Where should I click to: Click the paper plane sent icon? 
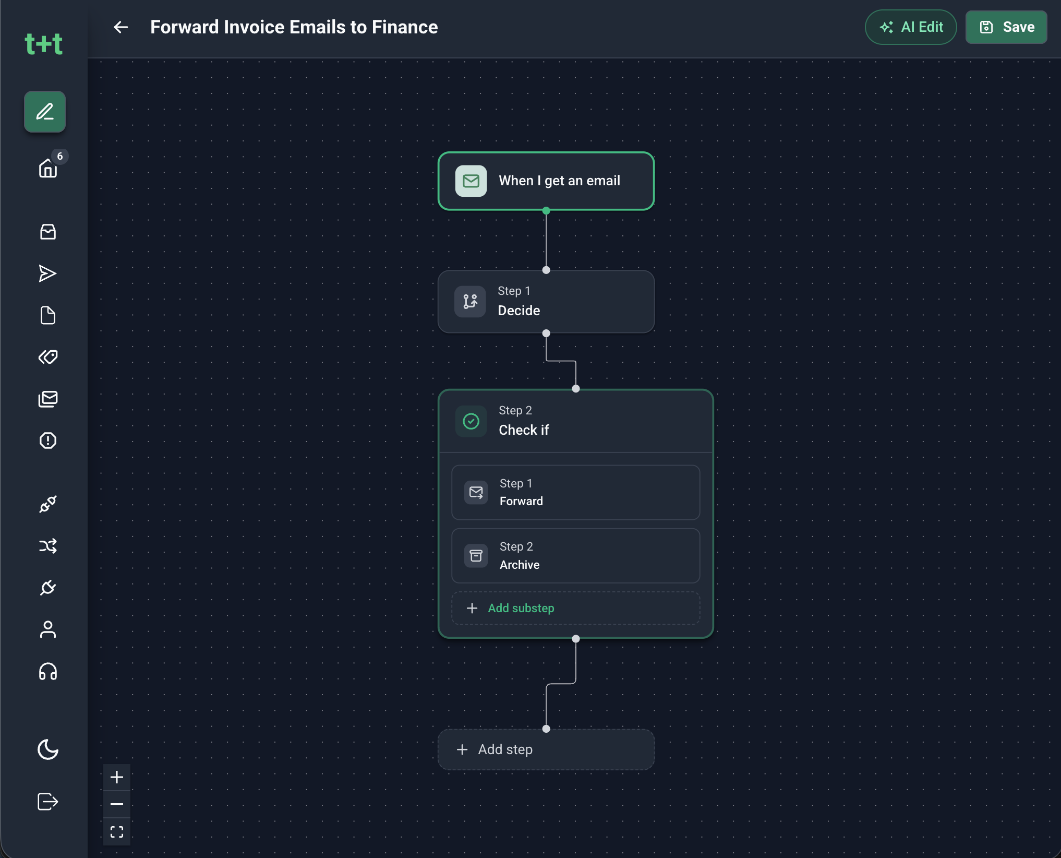pos(48,273)
